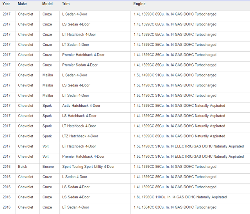Select 1.4L engine in 2017 Cruze Premier Sedan row
The image size is (250, 214).
click(175, 65)
